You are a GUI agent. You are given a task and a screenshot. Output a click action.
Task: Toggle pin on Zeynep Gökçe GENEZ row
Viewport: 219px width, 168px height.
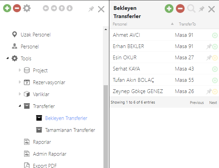tap(209, 91)
